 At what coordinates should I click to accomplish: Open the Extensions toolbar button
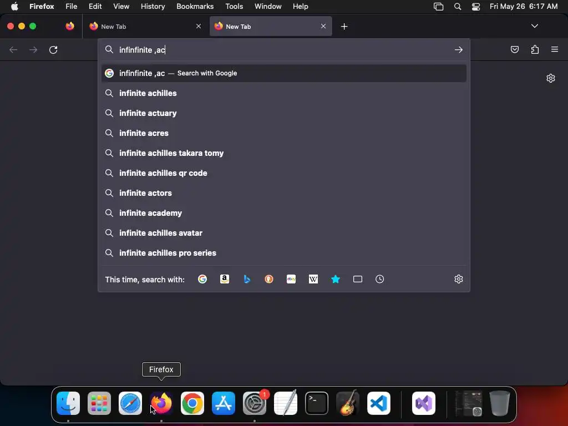(535, 49)
